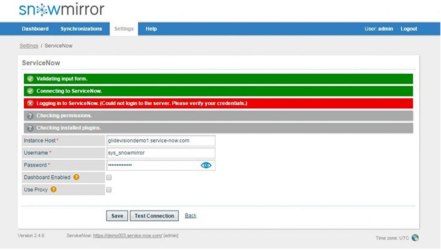Viewport: 441px width, 251px height.
Task: Click the question icon beside Checking permissions
Action: (30, 116)
